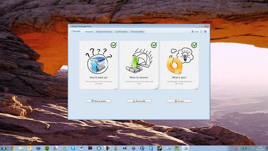Open the Windows Start menu
The width and height of the screenshot is (268, 151).
point(4,148)
